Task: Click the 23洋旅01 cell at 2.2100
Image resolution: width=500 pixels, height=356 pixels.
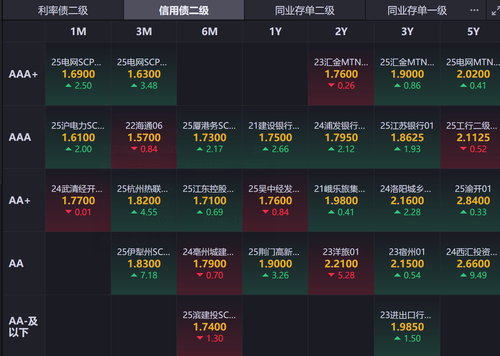Action: [x=341, y=263]
